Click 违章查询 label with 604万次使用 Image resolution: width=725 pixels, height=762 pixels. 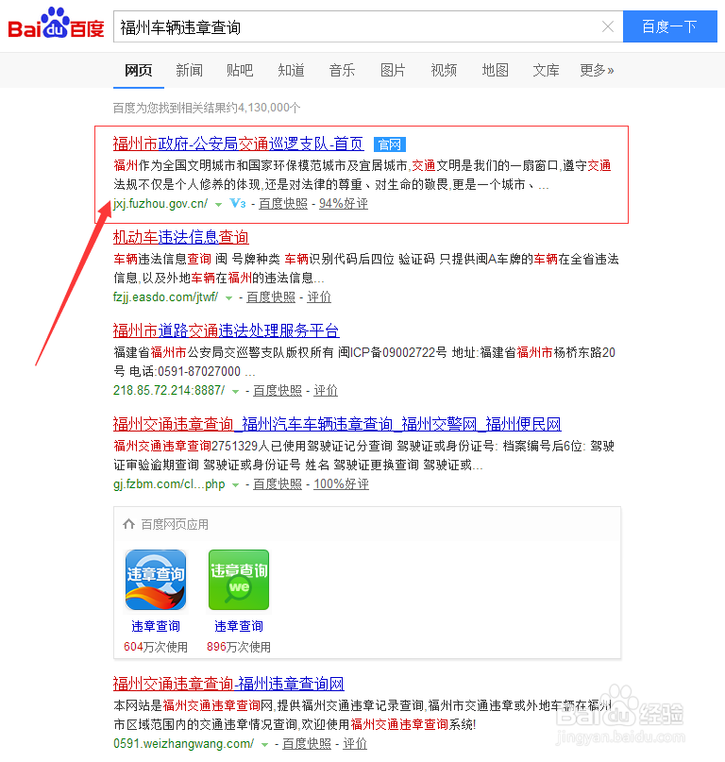click(x=156, y=626)
